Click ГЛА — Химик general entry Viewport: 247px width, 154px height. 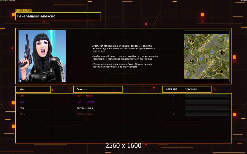coord(85,96)
